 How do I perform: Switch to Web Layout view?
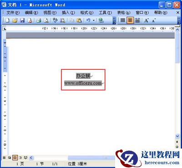point(10,158)
